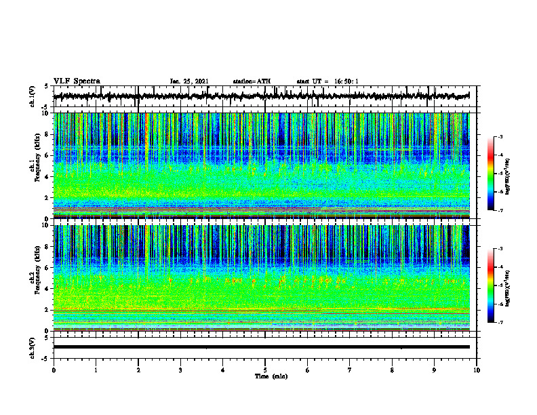Click the "4" kHz tick on ch.1 spectrogram
537x415 pixels.
click(x=48, y=177)
